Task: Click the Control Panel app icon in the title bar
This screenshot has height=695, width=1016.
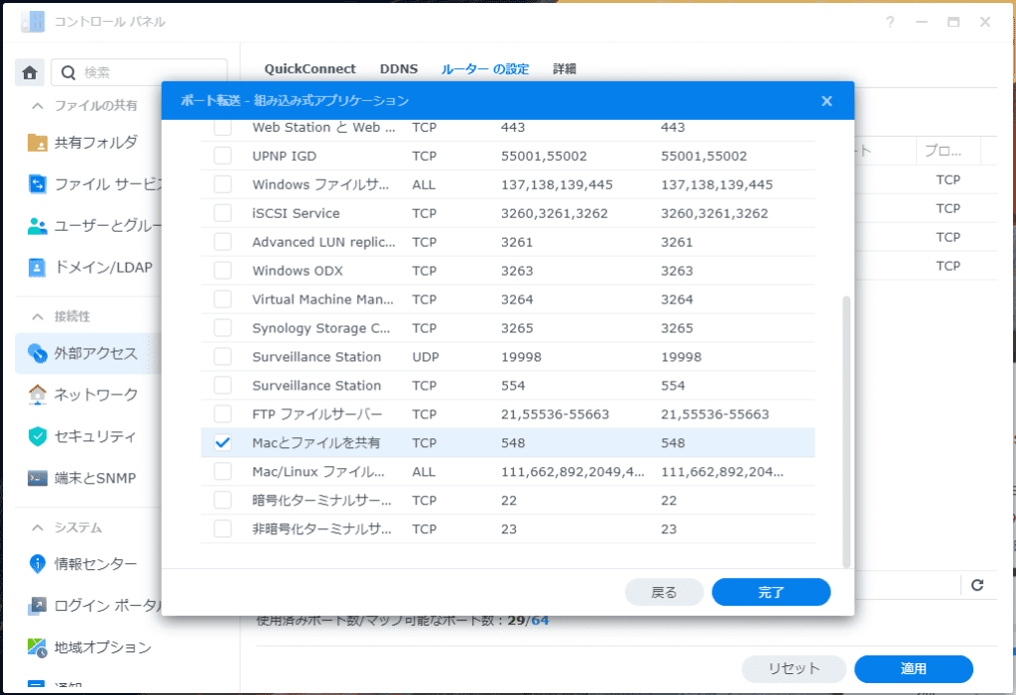Action: 33,22
